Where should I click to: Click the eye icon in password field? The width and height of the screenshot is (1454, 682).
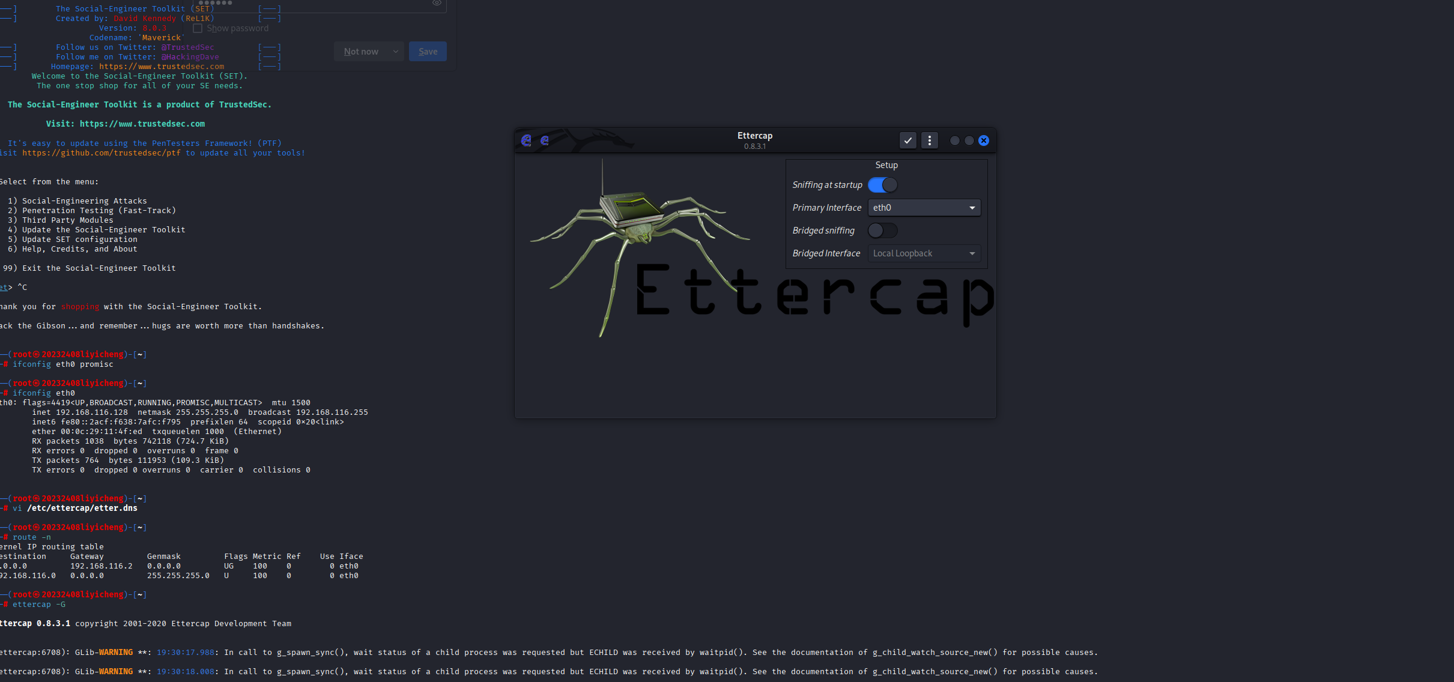tap(437, 3)
